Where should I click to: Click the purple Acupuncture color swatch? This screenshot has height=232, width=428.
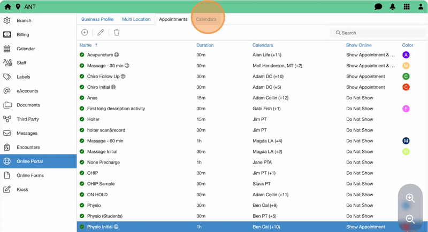click(x=406, y=55)
